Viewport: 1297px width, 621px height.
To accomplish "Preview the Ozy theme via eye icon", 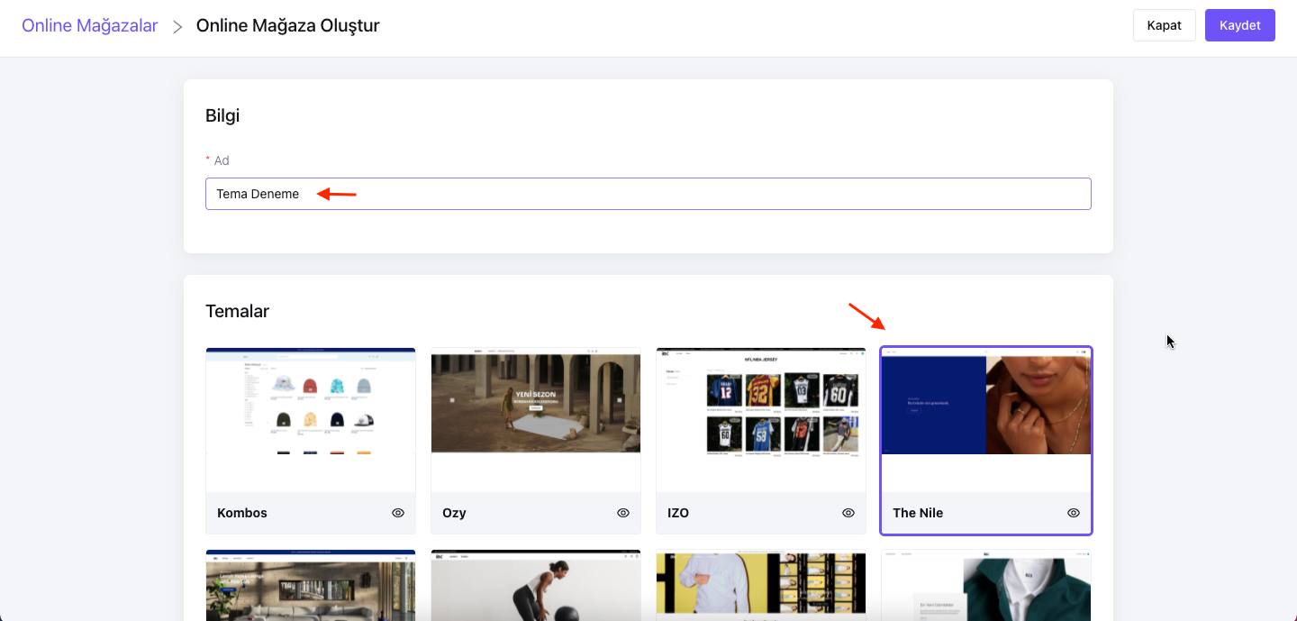I will point(623,513).
